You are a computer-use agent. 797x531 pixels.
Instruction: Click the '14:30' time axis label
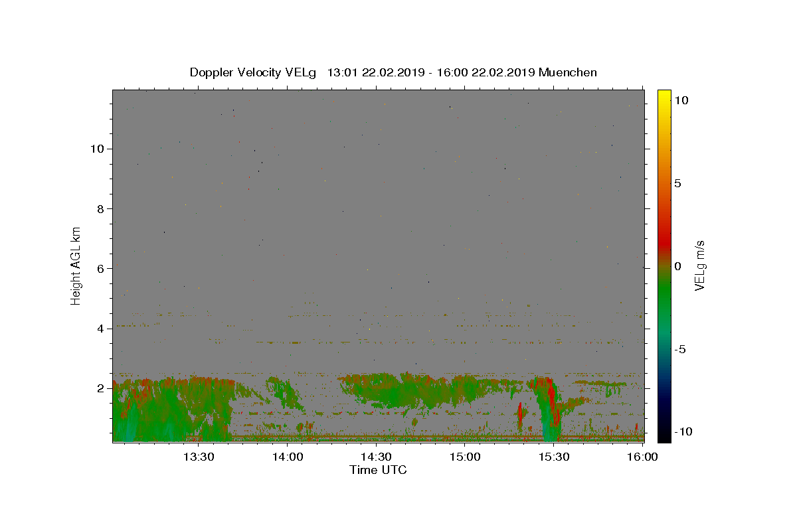pos(376,457)
